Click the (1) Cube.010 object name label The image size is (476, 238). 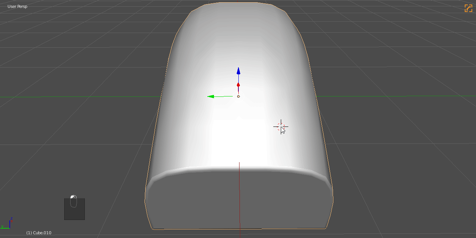(39, 233)
